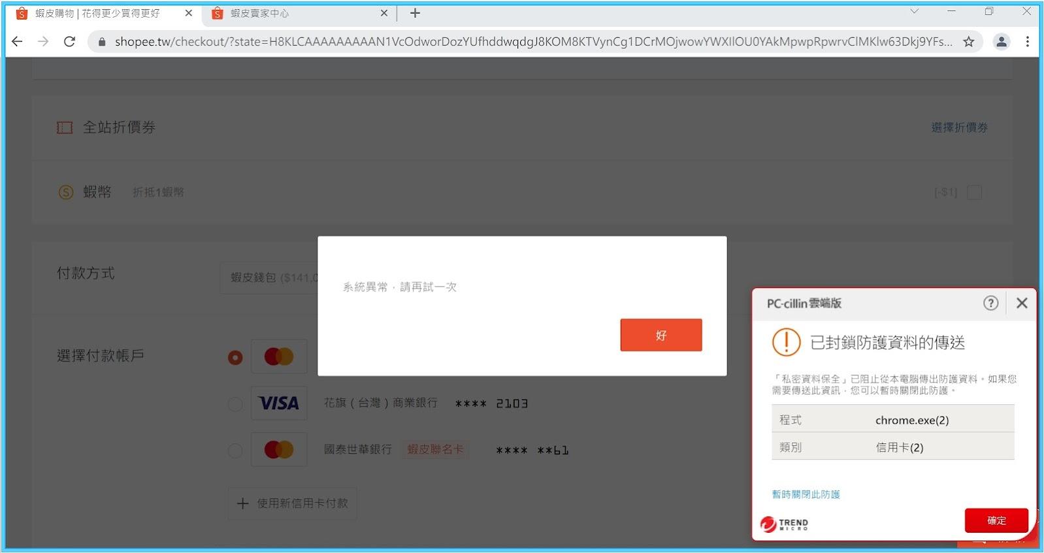Bookmark this page with the star icon
The height and width of the screenshot is (553, 1044).
tap(968, 42)
